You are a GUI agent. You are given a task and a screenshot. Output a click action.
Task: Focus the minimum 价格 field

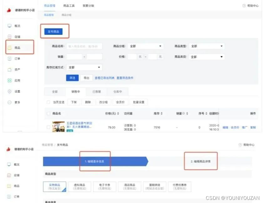[x=132, y=57]
